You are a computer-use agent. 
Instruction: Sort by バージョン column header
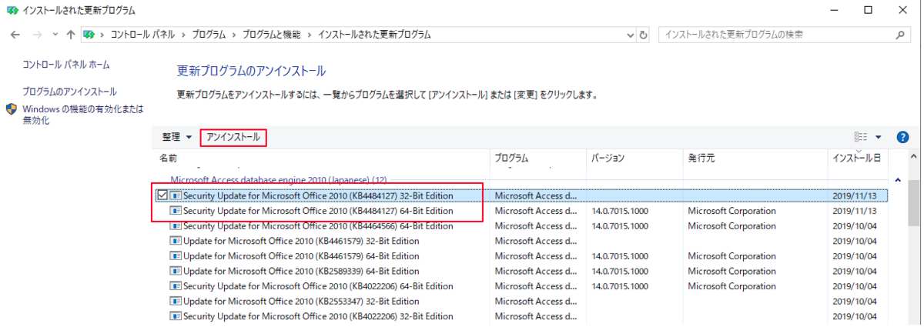608,158
